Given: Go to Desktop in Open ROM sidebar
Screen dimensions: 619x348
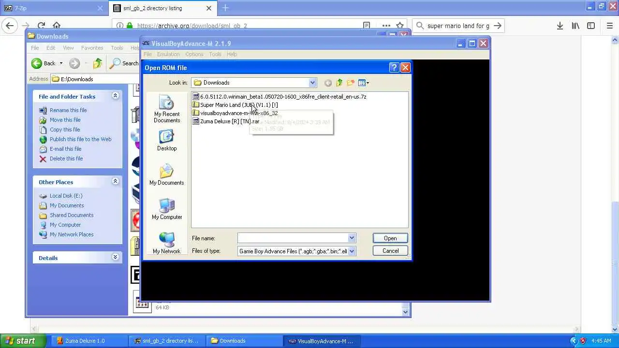Looking at the screenshot, I should (166, 141).
